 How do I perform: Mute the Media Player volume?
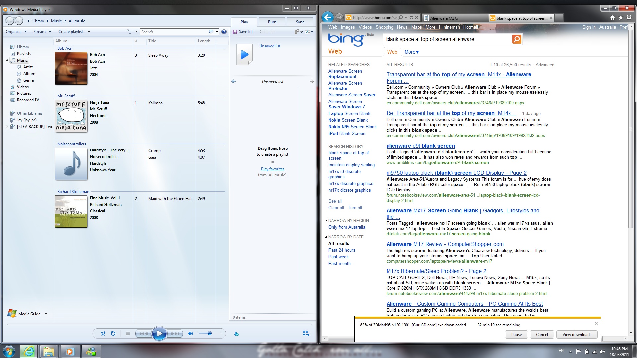pos(190,334)
